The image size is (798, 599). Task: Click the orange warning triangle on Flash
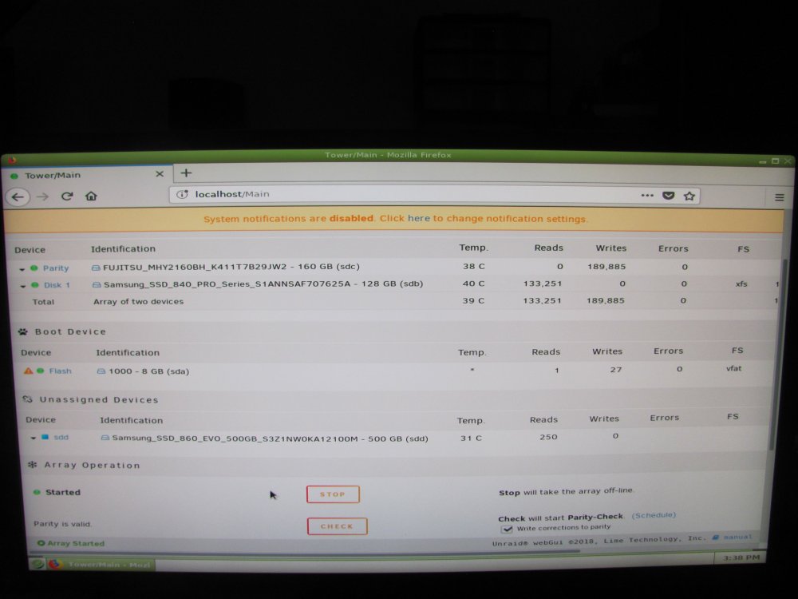click(28, 371)
